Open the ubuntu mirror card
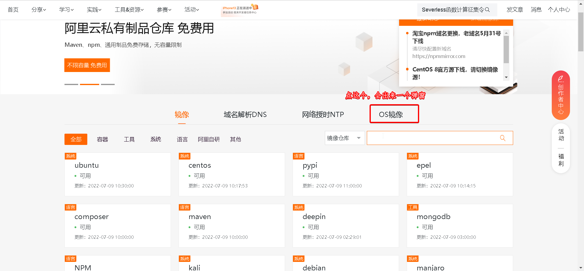Screen dimensions: 584x271 tap(118, 174)
